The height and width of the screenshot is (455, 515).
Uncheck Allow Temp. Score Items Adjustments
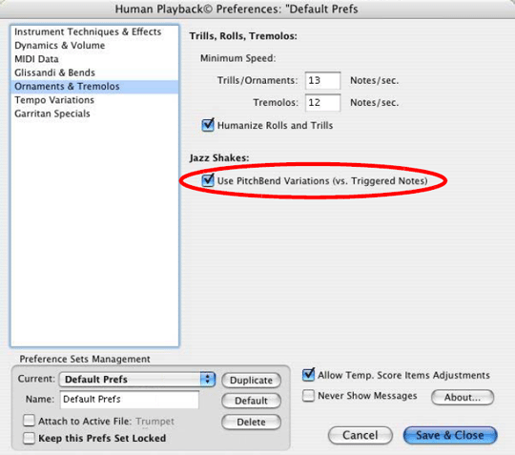tap(308, 375)
